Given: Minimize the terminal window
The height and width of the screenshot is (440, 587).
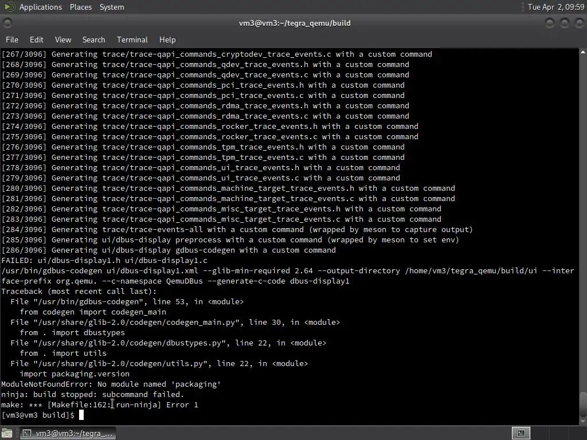Looking at the screenshot, I should pyautogui.click(x=550, y=23).
